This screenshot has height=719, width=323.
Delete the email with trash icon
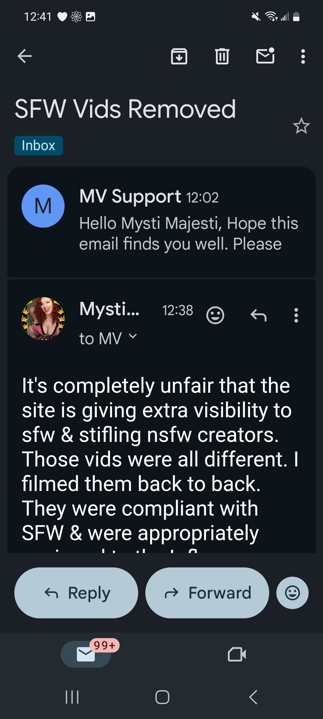pyautogui.click(x=222, y=56)
